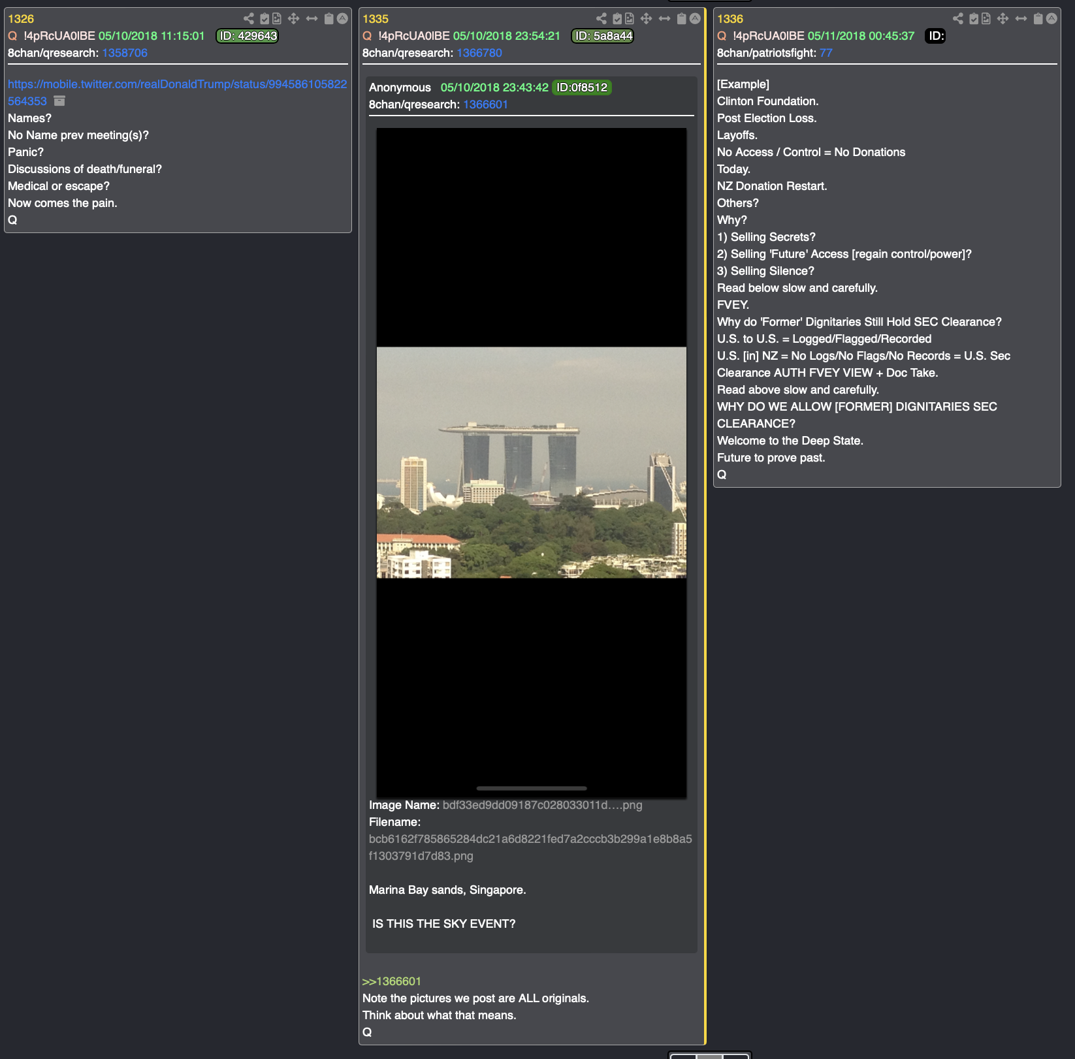Open qresearch thread link 1358706
This screenshot has width=1075, height=1059.
pos(125,53)
